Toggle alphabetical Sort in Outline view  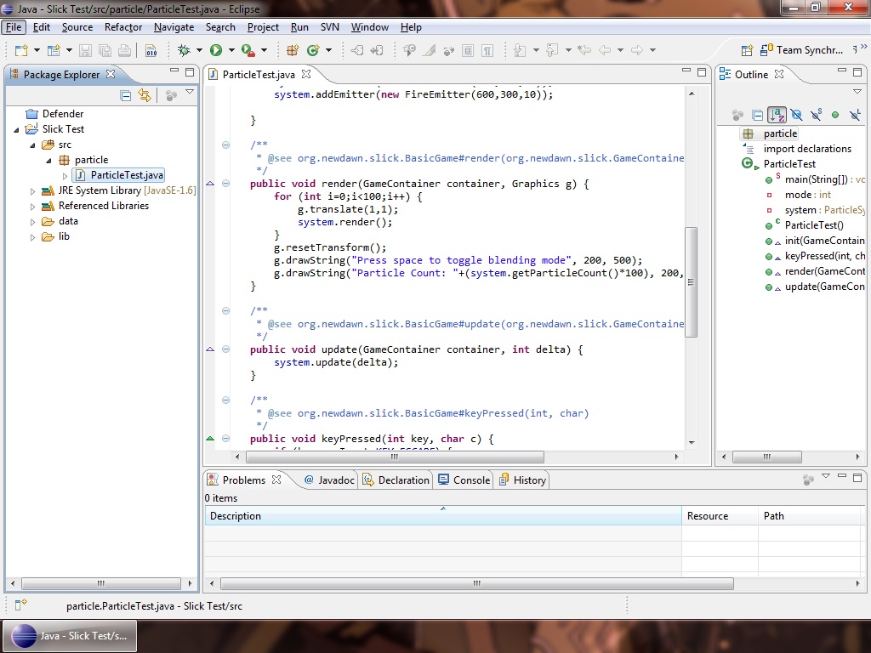pyautogui.click(x=777, y=115)
